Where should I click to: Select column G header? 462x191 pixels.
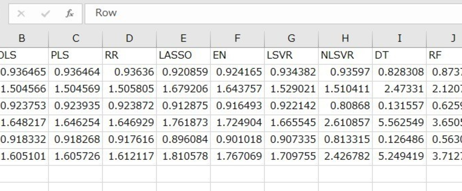(291, 38)
